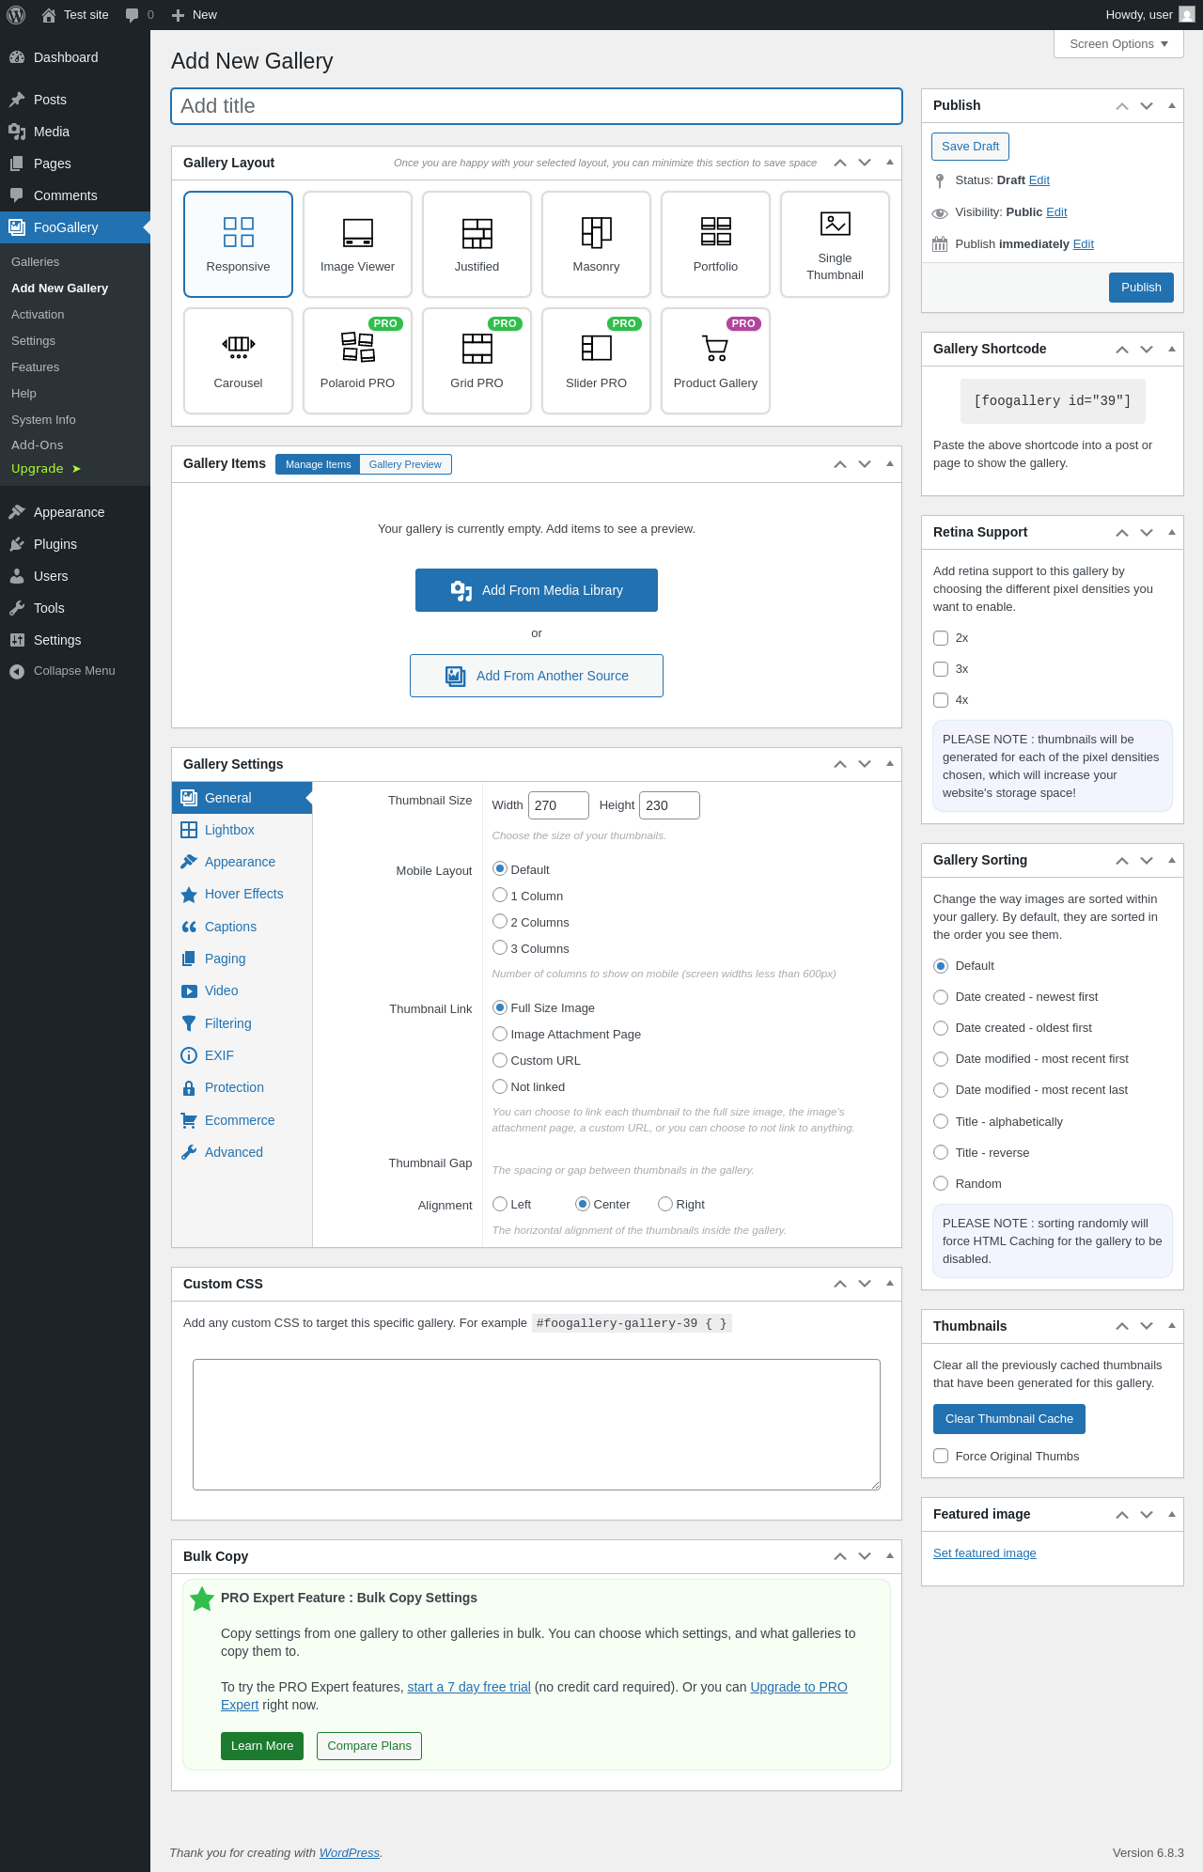
Task: Select Custom URL thumbnail link
Action: [500, 1060]
